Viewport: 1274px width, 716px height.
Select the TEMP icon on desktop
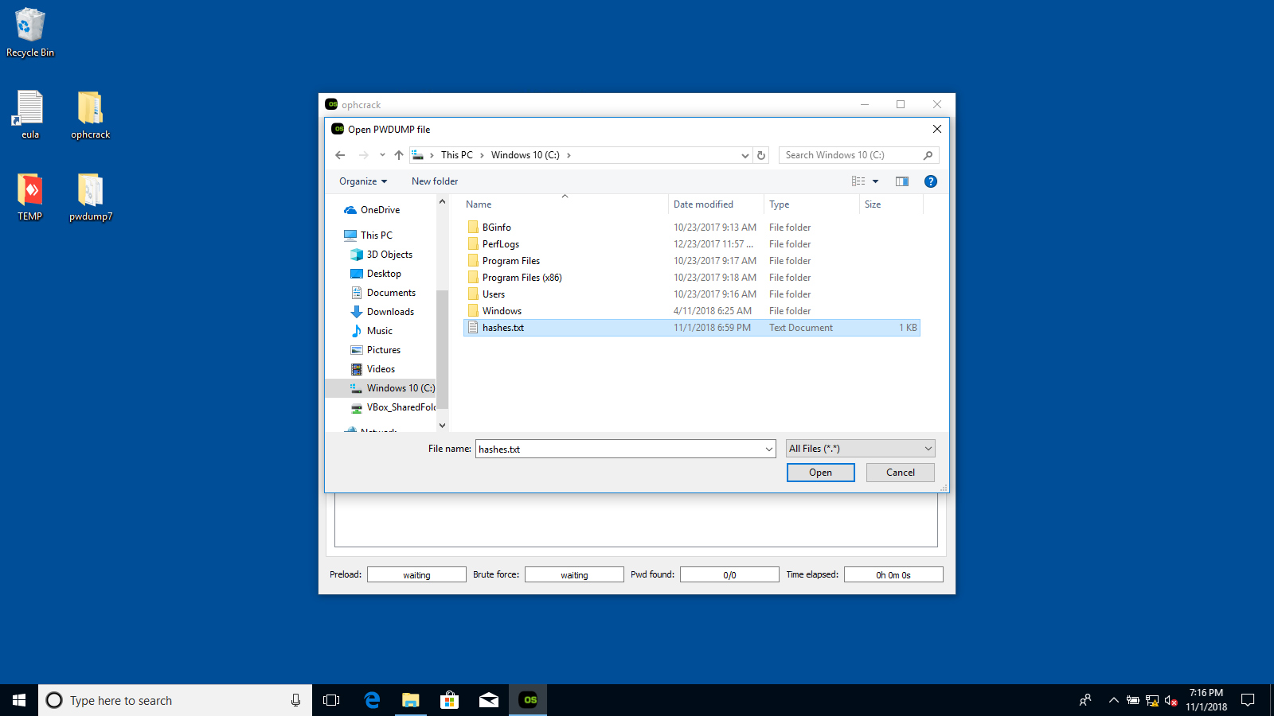[x=30, y=197]
